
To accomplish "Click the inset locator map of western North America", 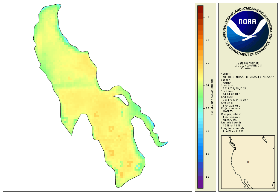I will click(x=248, y=162).
